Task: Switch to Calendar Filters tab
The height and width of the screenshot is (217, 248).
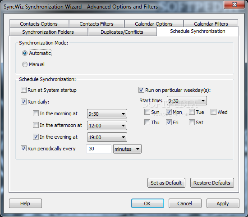Action: [211, 24]
